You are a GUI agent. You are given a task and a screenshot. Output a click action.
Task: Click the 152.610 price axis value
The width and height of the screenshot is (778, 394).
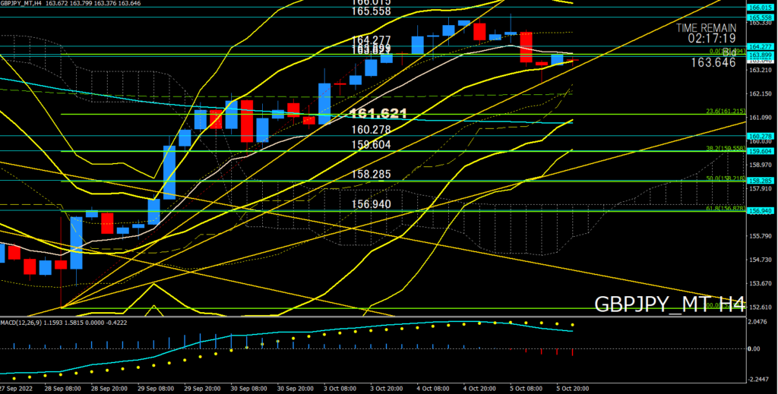(760, 307)
